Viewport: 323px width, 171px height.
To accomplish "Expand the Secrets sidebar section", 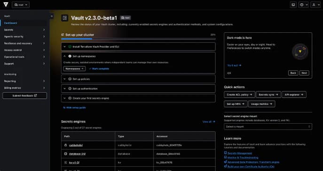I will [25, 30].
